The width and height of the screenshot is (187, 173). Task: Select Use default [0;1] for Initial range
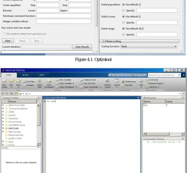tap(123, 29)
